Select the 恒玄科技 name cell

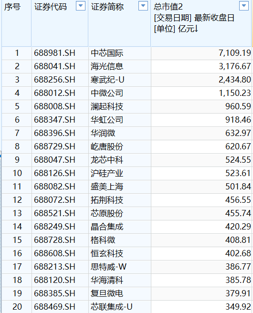tap(119, 254)
